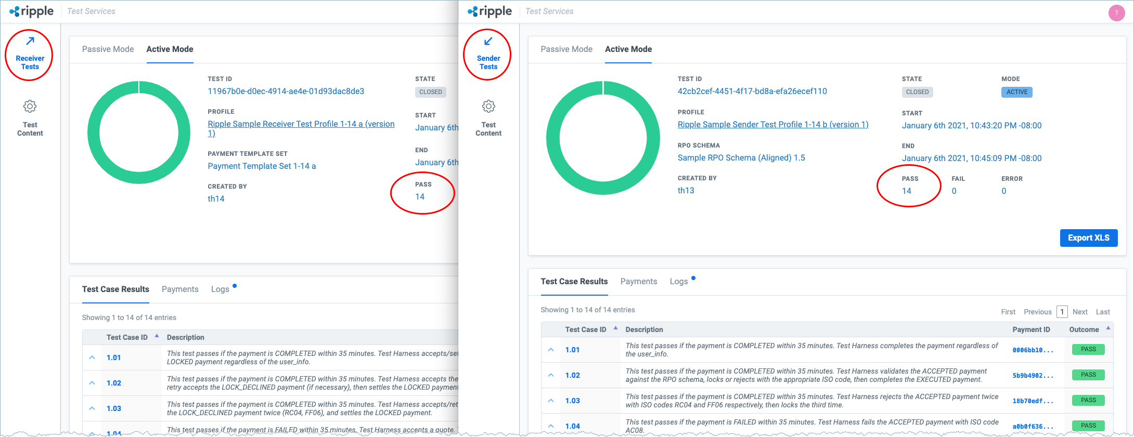Select Active Mode tab in left window
This screenshot has height=437, width=1134.
pyautogui.click(x=170, y=49)
